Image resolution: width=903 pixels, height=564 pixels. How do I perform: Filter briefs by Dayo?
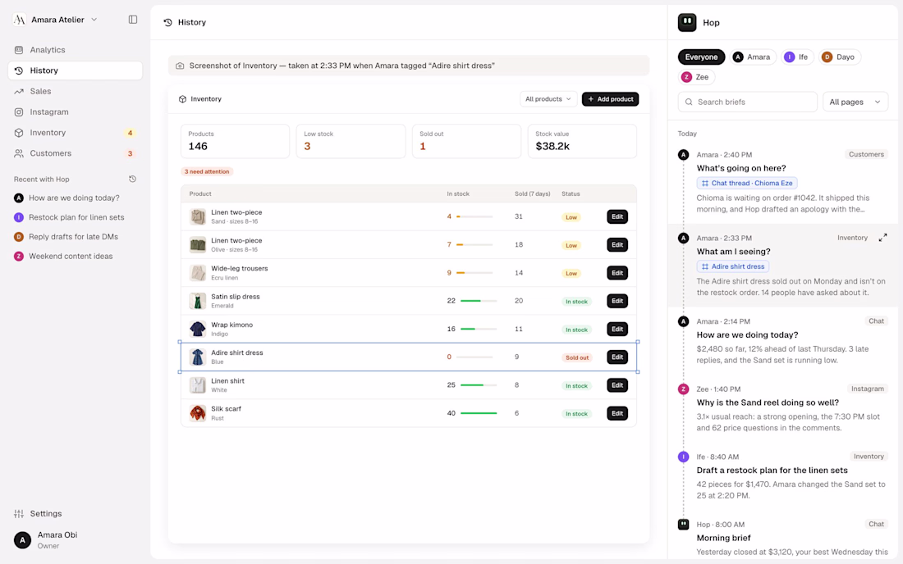click(838, 57)
